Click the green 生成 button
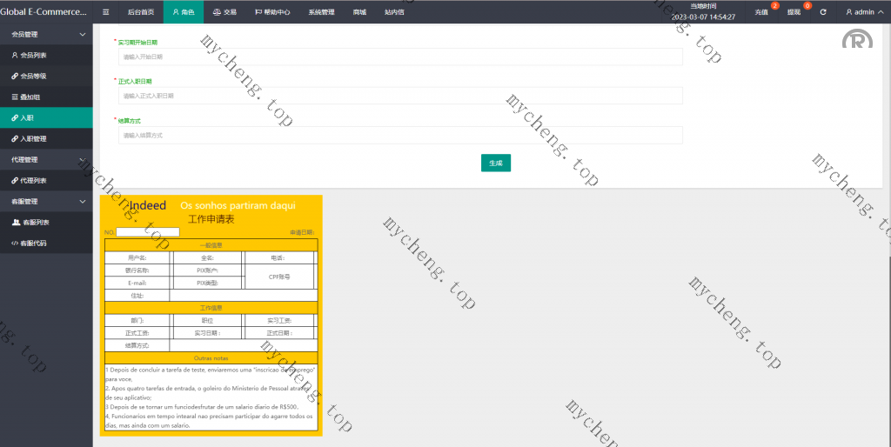This screenshot has height=447, width=891. tap(495, 163)
